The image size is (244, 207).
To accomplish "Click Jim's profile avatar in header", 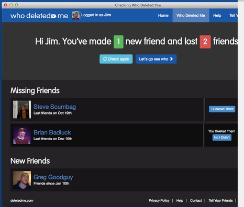I will 76,15.
